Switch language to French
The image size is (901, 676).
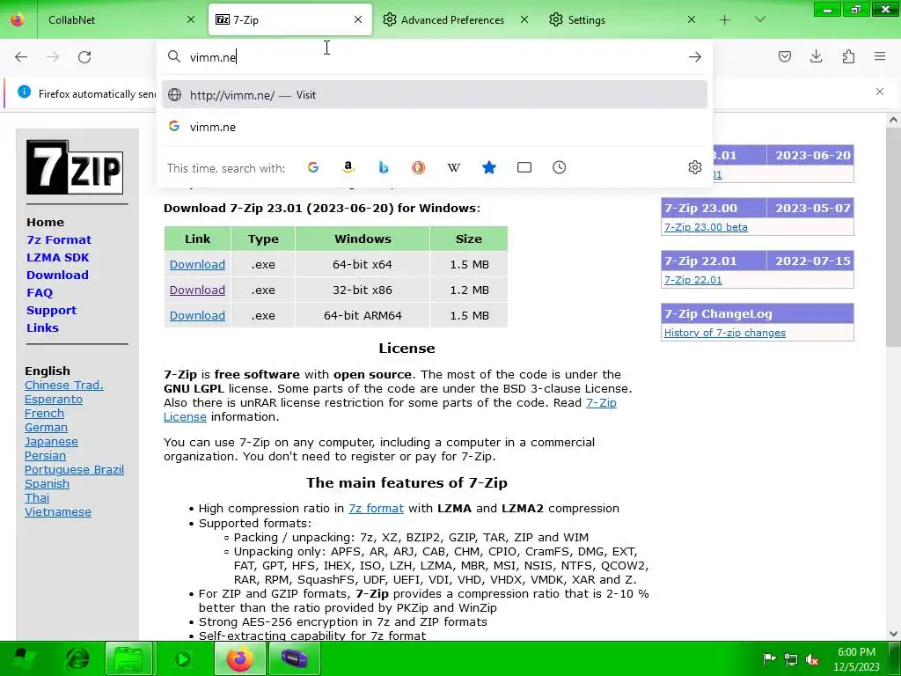(44, 414)
